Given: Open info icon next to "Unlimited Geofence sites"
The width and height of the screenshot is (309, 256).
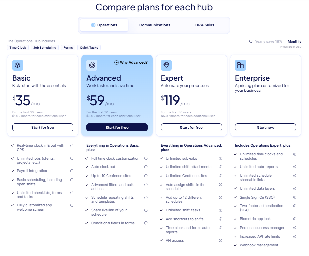Looking at the screenshot, I should pyautogui.click(x=220, y=176).
